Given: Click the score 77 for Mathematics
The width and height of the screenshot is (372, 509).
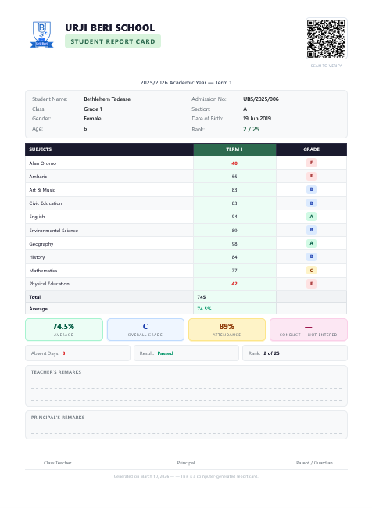Looking at the screenshot, I should pyautogui.click(x=234, y=271).
